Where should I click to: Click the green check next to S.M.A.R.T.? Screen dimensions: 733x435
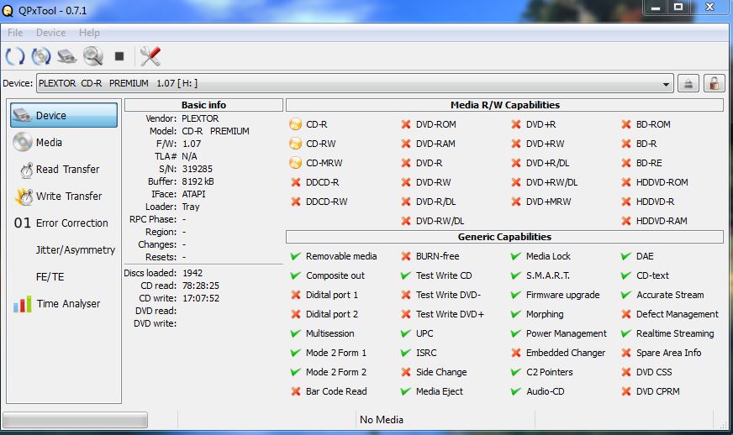coord(516,275)
